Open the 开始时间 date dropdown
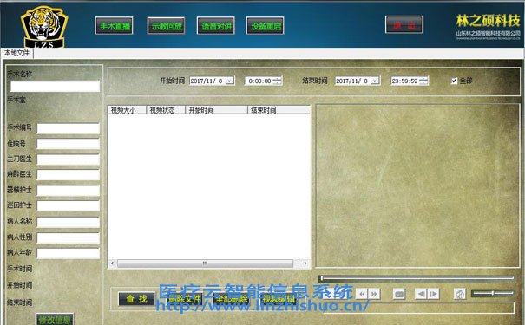 click(230, 81)
